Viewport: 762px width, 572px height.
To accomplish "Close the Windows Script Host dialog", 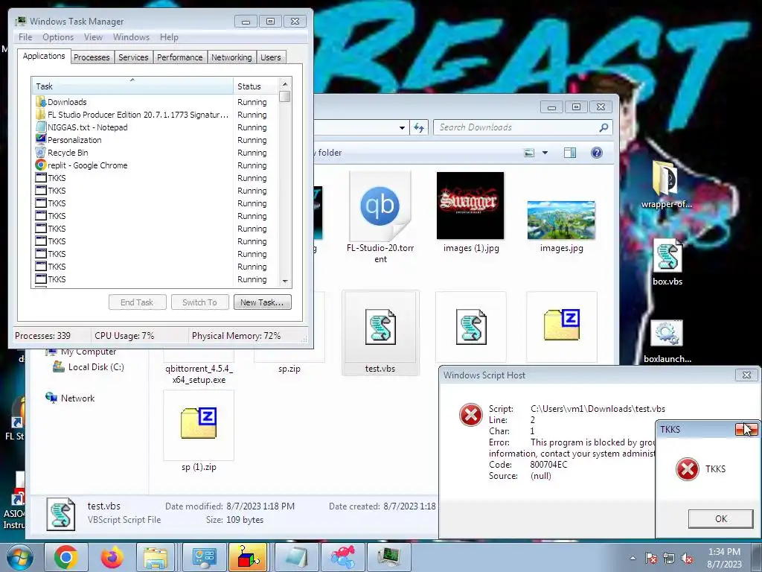I will point(746,375).
